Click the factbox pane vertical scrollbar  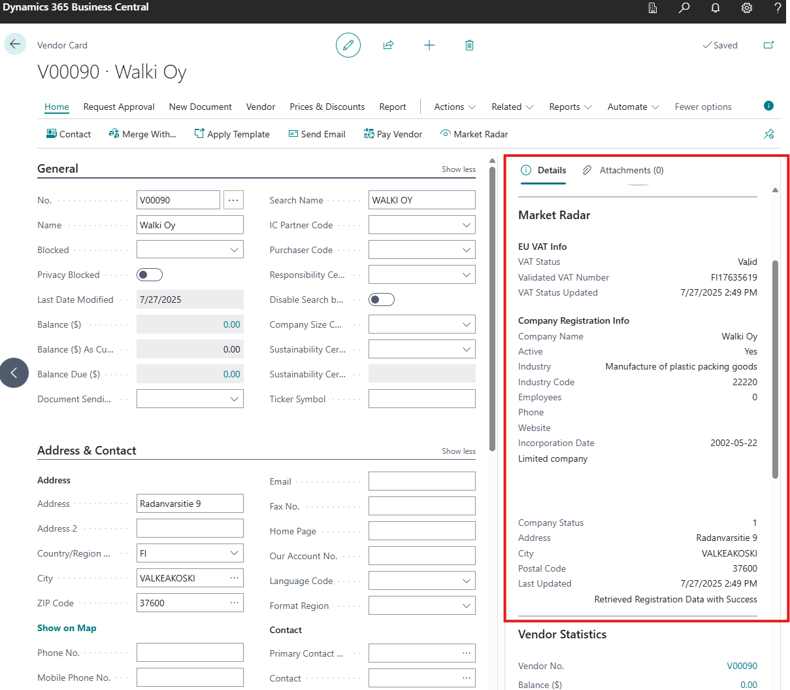[775, 369]
